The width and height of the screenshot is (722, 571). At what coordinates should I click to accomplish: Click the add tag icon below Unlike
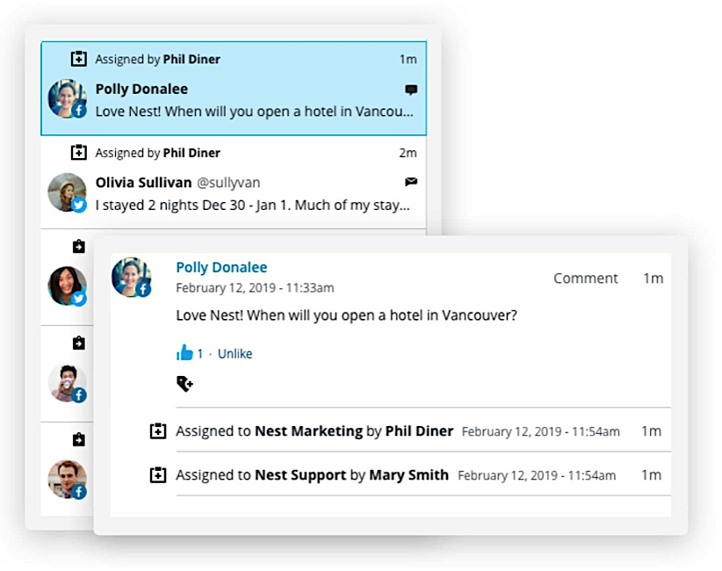(x=184, y=383)
